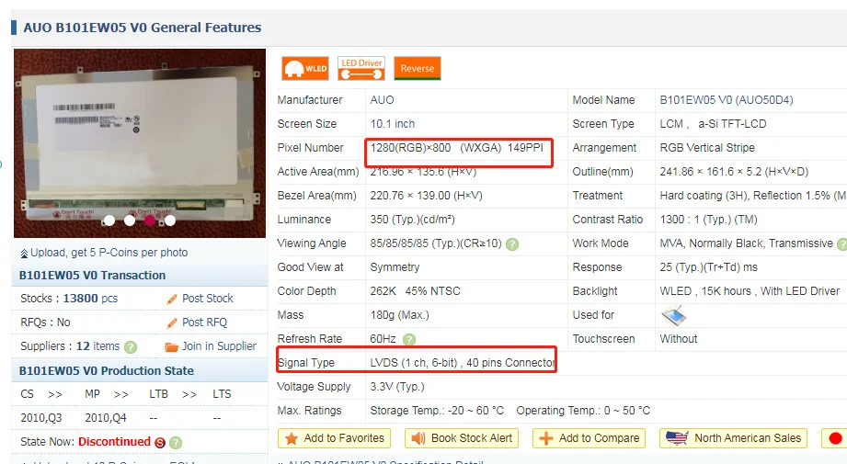847x464 pixels.
Task: Click North American Sales button
Action: coord(734,438)
